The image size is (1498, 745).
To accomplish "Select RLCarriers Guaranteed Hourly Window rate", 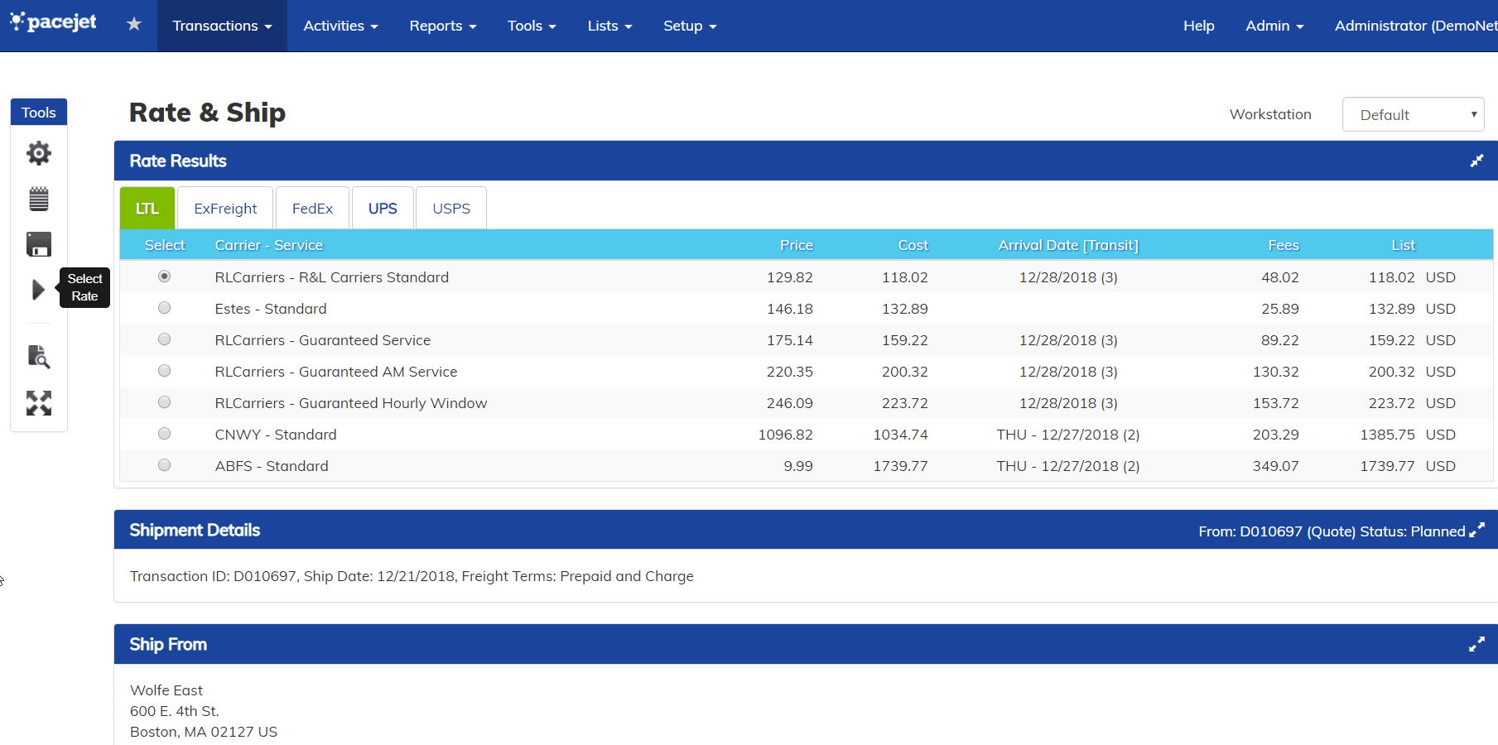I will pos(165,402).
